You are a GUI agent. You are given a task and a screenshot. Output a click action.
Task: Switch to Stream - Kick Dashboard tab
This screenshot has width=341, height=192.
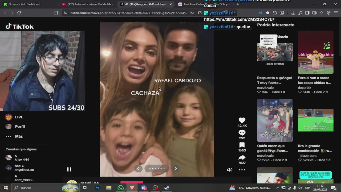click(x=25, y=4)
